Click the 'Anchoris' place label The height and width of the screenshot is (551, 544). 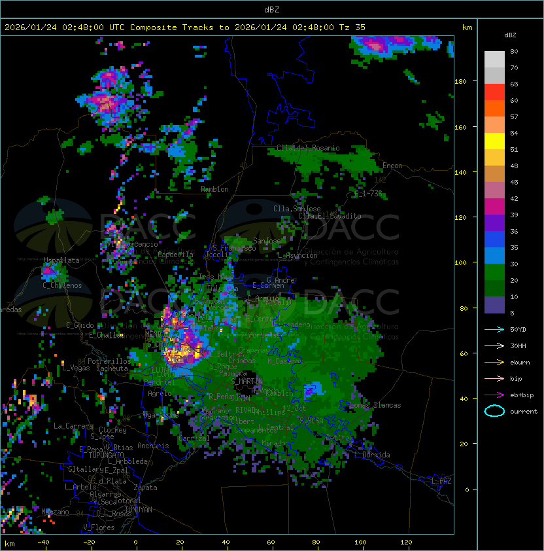pos(153,446)
